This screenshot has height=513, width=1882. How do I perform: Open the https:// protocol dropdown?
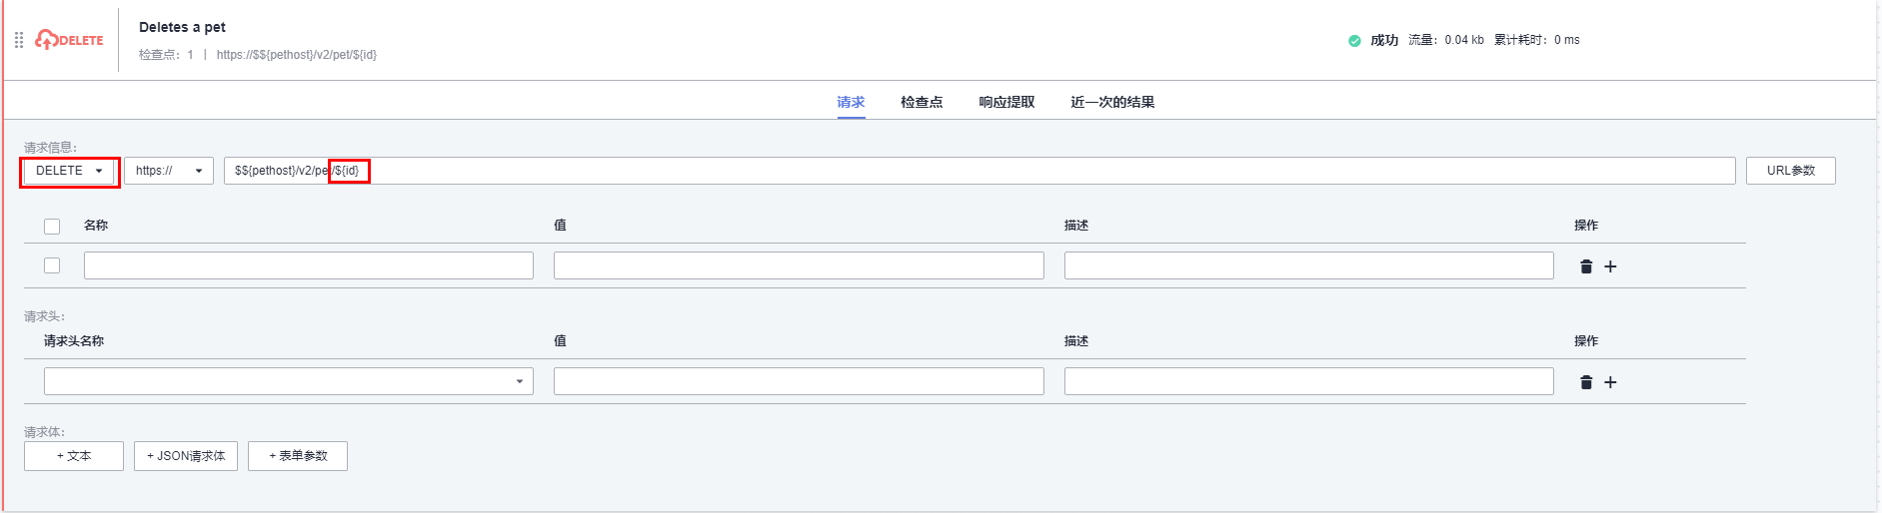168,171
